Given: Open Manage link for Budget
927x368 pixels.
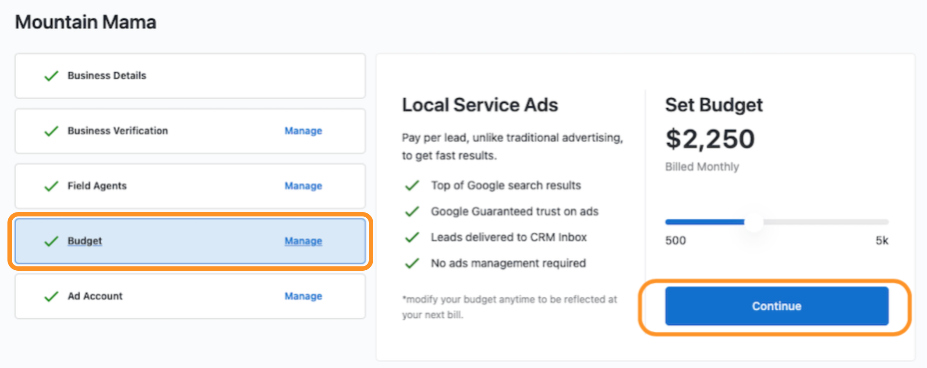Looking at the screenshot, I should [x=303, y=241].
